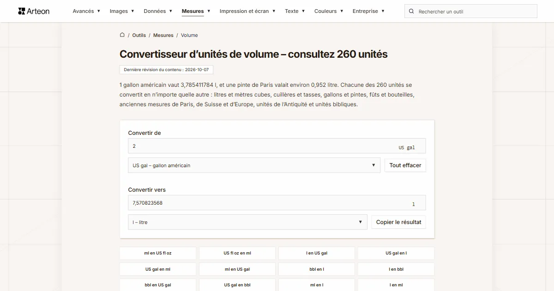Click the Convertir vers label
554x291 pixels.
pyautogui.click(x=147, y=190)
